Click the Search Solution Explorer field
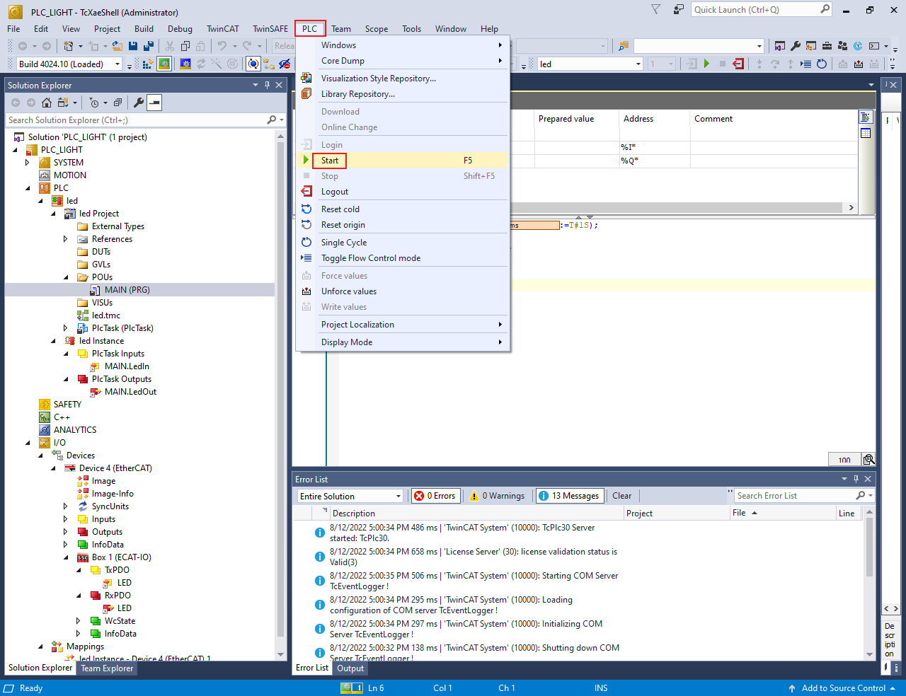 [x=134, y=120]
